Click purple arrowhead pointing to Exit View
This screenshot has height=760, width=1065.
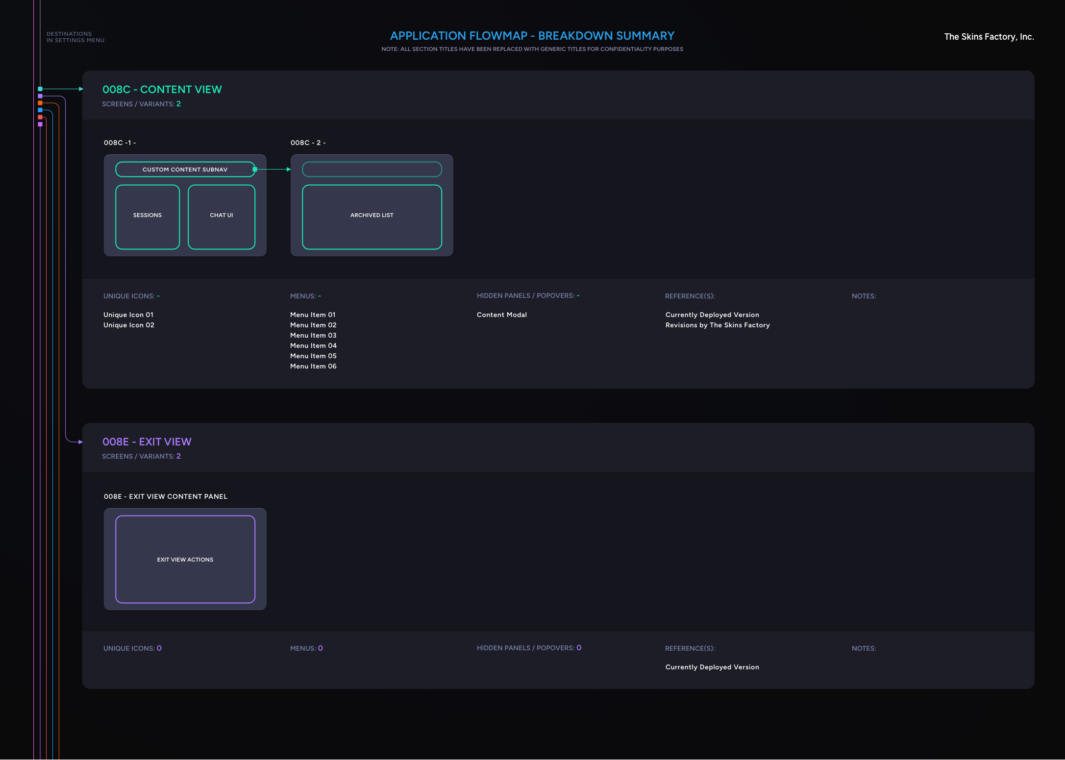pos(80,442)
